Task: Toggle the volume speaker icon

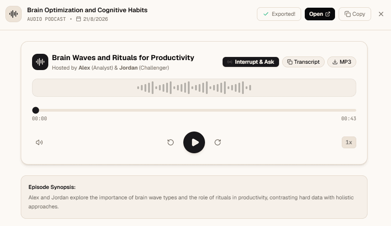Action: tap(39, 142)
